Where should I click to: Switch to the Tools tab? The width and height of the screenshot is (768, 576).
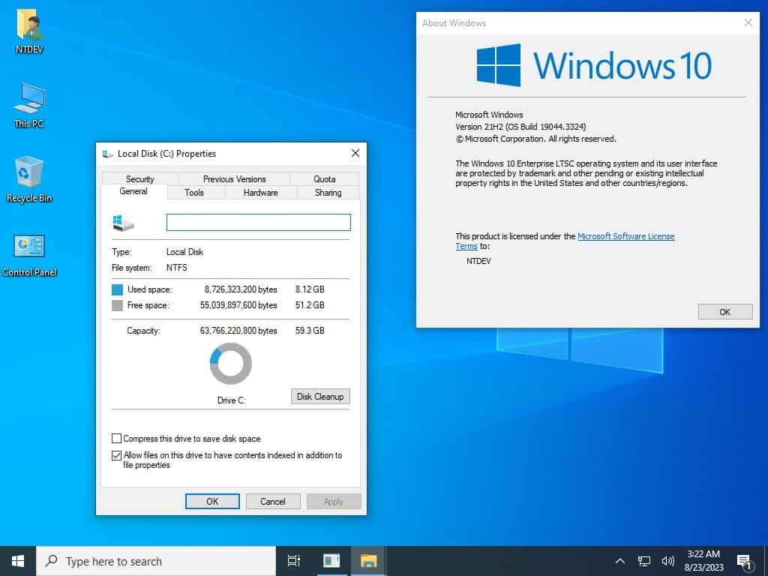(194, 193)
